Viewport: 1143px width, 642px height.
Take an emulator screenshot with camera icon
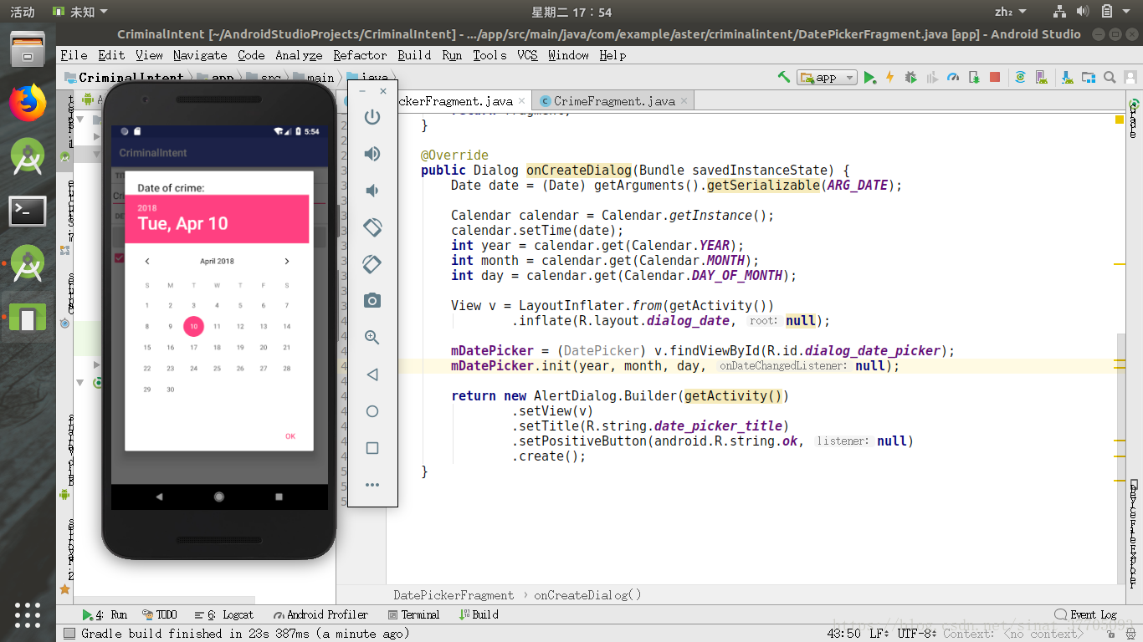tap(372, 301)
